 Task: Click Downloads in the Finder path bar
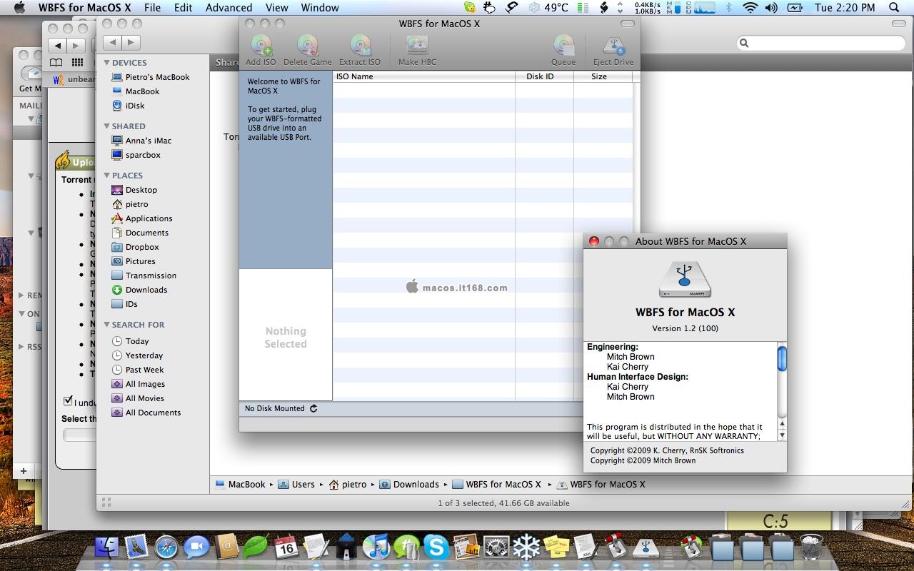[x=409, y=484]
